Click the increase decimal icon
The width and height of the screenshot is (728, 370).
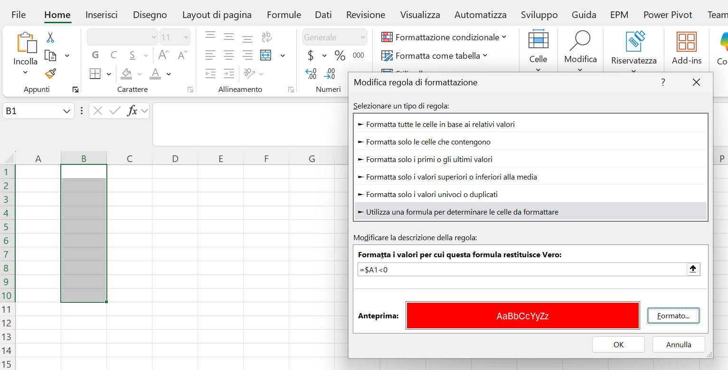point(311,74)
